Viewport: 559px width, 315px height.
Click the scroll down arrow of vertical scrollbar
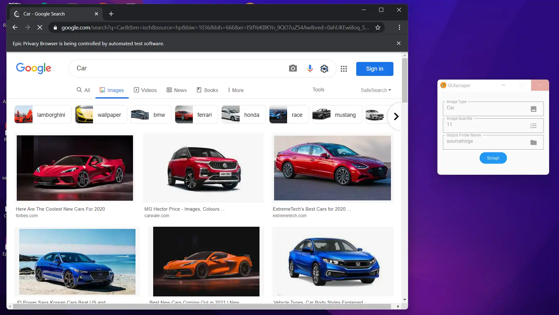point(405,300)
